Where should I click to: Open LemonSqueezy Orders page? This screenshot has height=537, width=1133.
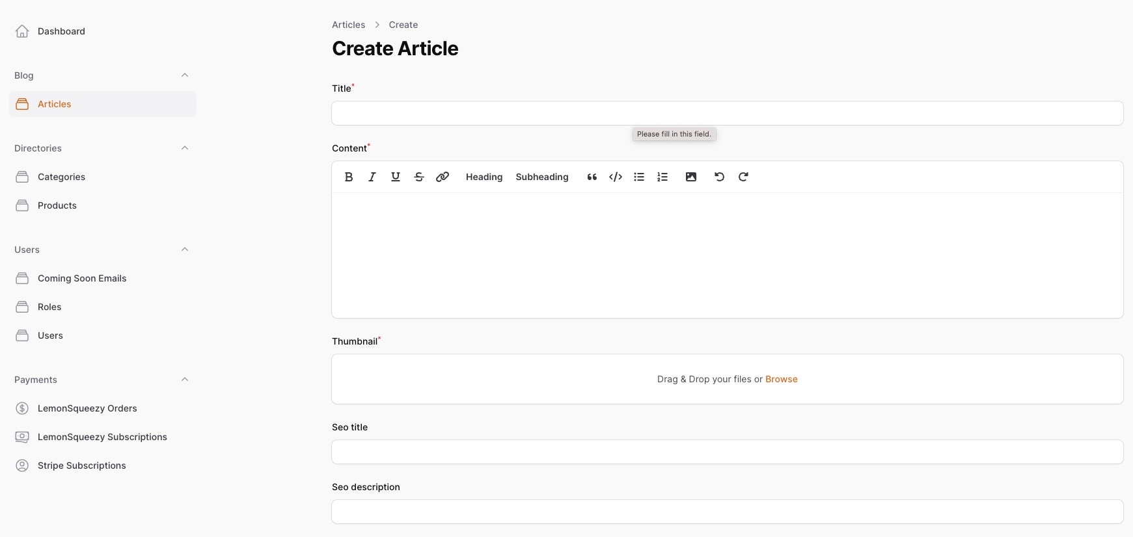coord(103,408)
